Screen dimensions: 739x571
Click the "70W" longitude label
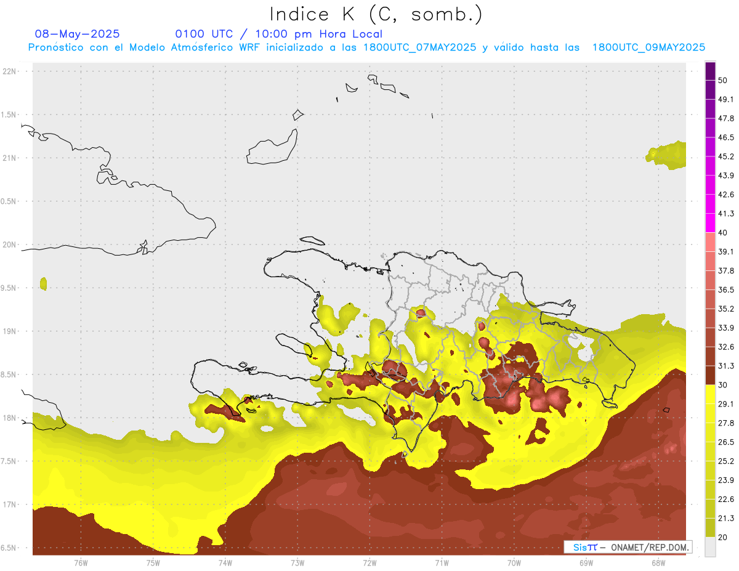coord(514,563)
